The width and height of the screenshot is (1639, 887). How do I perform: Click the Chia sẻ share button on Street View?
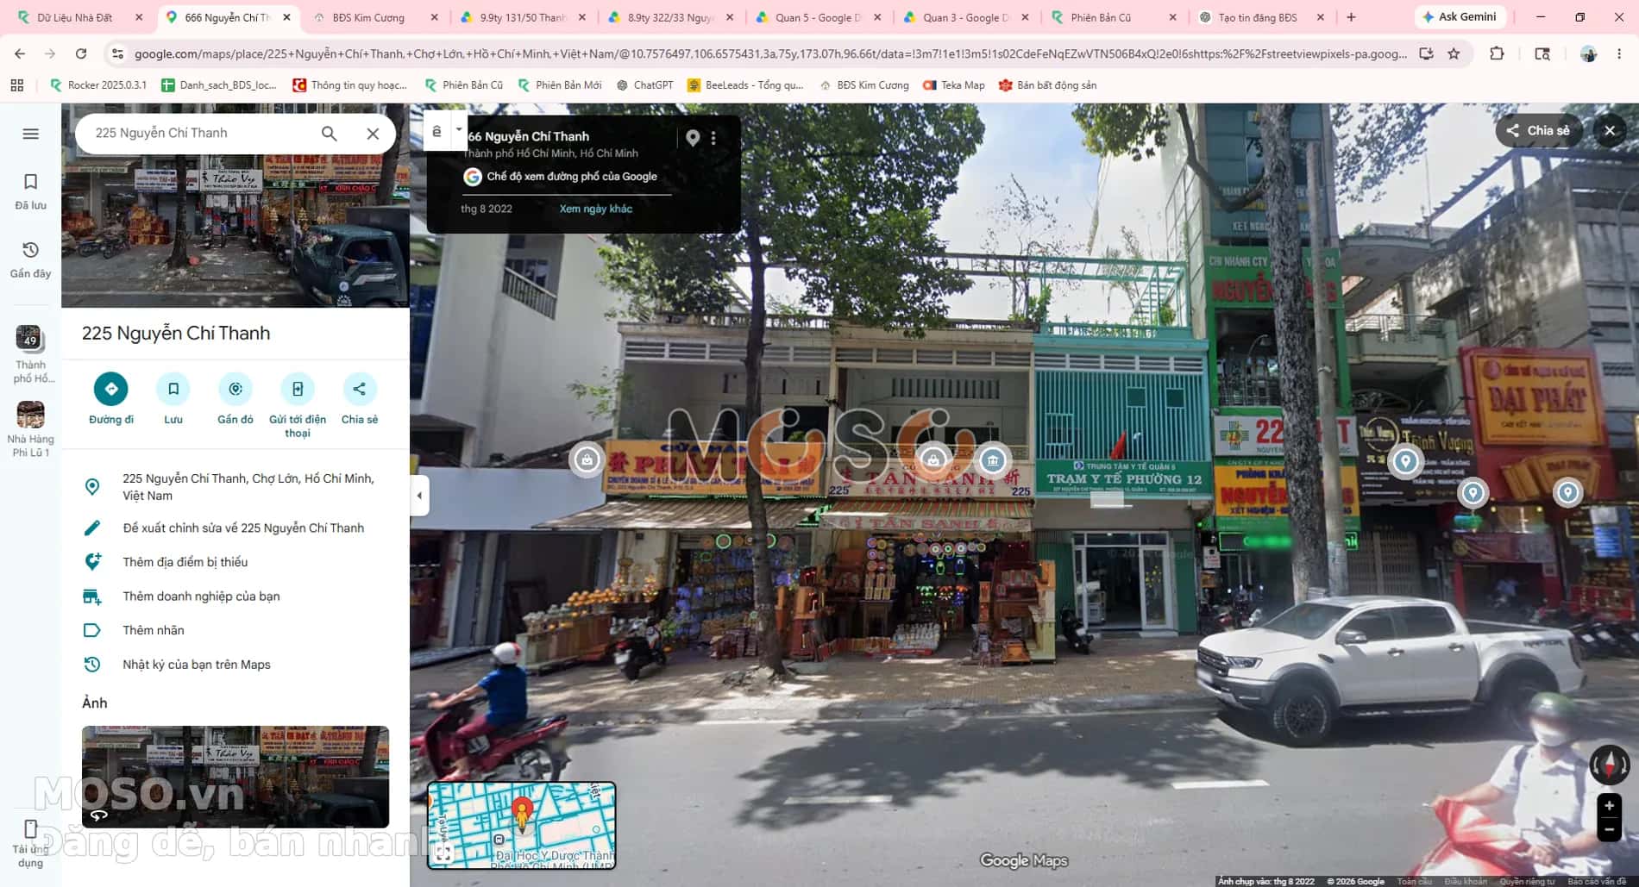pos(1538,131)
